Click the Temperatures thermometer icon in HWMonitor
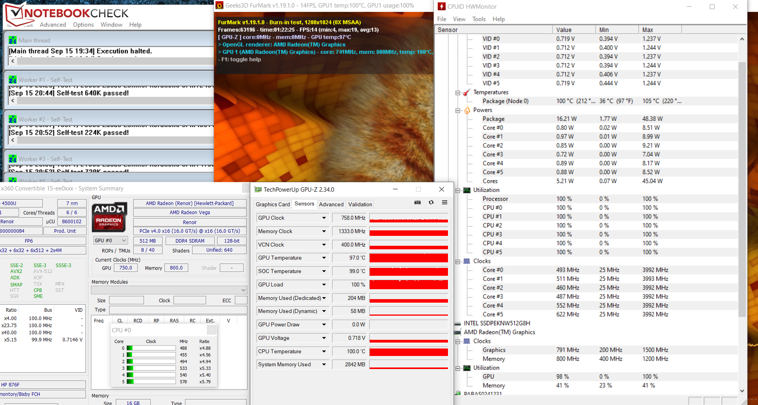This screenshot has height=405, width=758. pyautogui.click(x=467, y=92)
